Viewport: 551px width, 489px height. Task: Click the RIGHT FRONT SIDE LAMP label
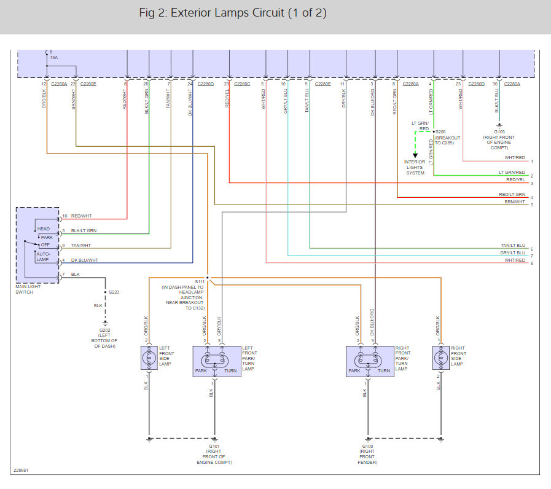(459, 356)
